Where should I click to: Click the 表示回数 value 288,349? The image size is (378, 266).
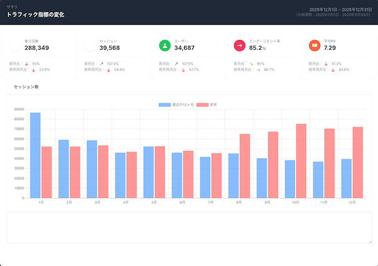(x=37, y=48)
